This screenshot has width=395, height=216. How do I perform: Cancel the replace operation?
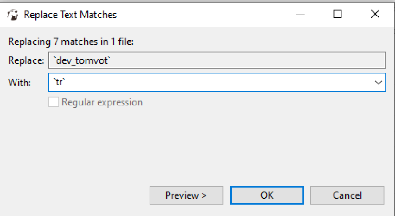coord(347,195)
